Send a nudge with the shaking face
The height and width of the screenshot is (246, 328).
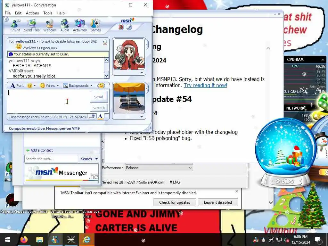[101, 86]
